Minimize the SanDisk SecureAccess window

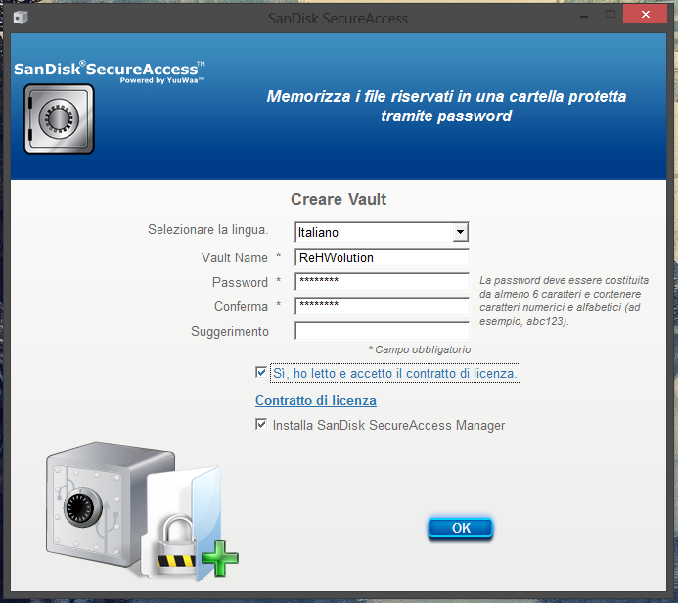(x=584, y=18)
